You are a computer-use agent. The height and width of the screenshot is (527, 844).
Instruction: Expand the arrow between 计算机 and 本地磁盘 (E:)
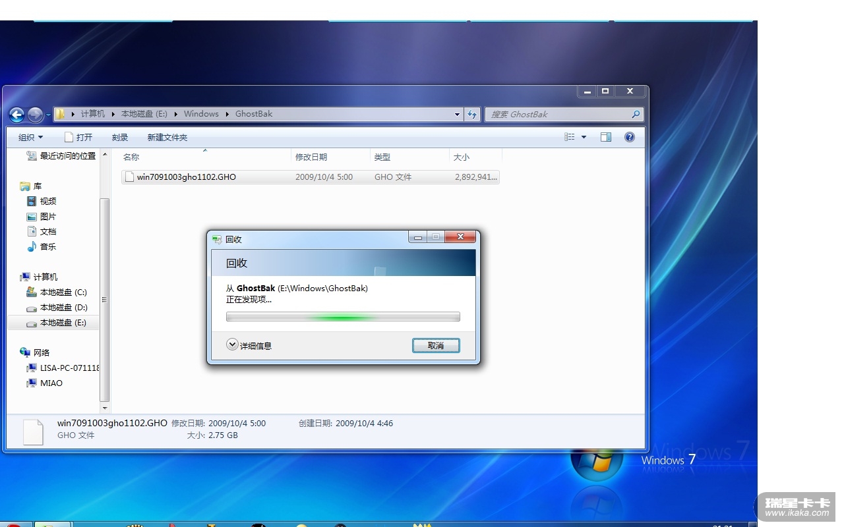pos(113,114)
